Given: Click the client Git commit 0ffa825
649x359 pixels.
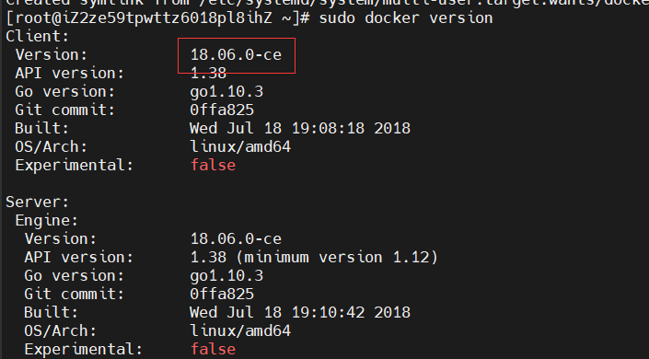Looking at the screenshot, I should pos(222,110).
